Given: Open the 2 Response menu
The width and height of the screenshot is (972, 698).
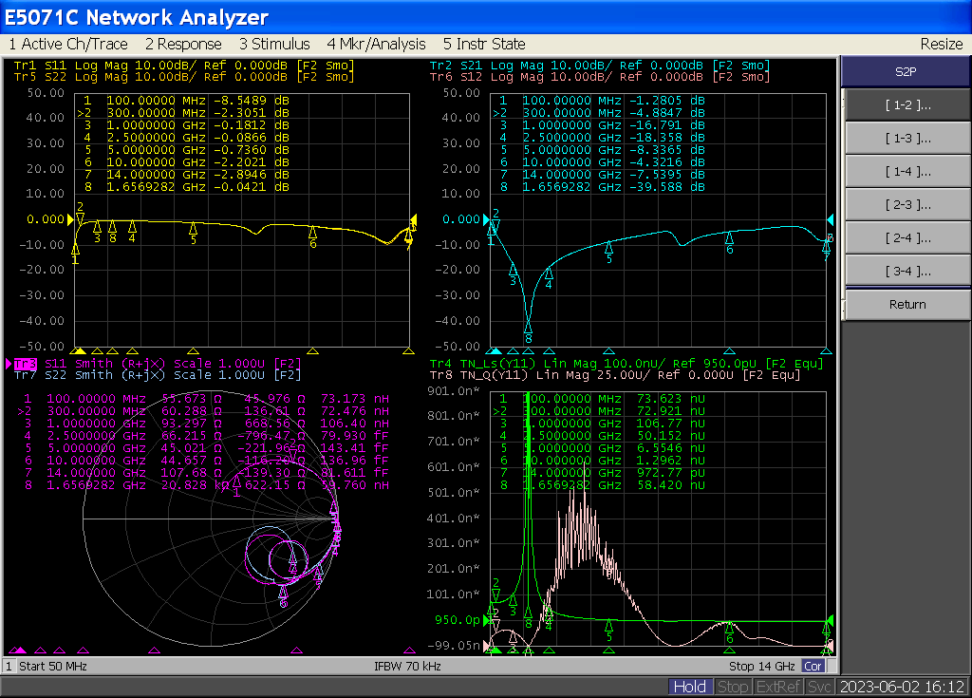Looking at the screenshot, I should coord(183,44).
